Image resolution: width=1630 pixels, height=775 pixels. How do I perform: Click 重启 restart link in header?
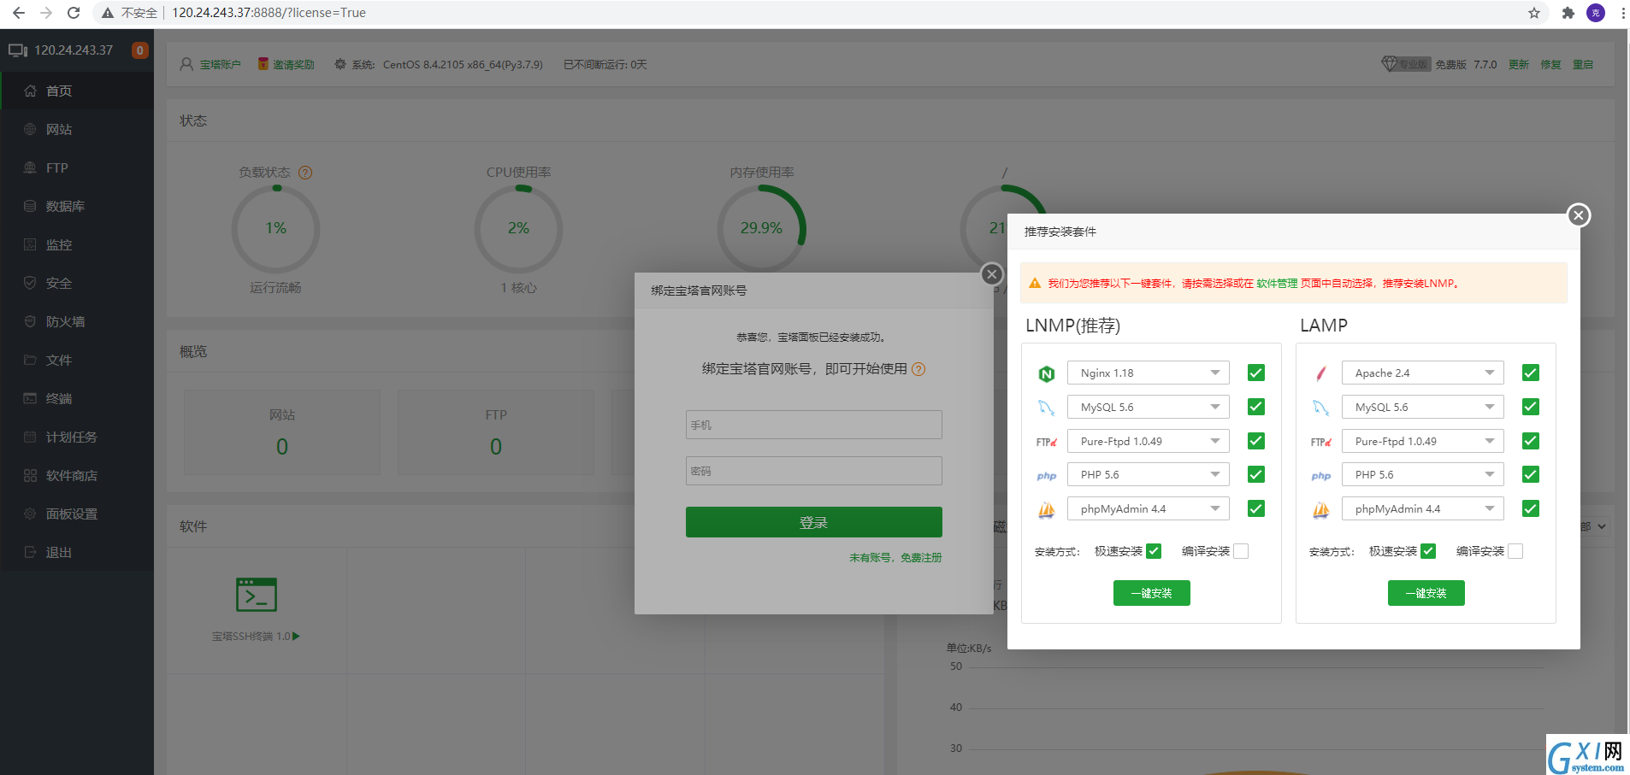[1583, 64]
